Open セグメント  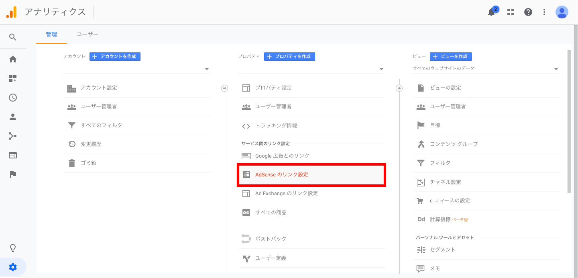pyautogui.click(x=486, y=250)
